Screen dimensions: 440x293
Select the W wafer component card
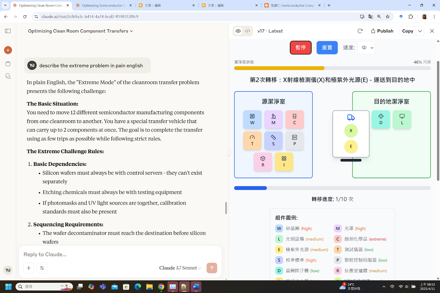252,119
